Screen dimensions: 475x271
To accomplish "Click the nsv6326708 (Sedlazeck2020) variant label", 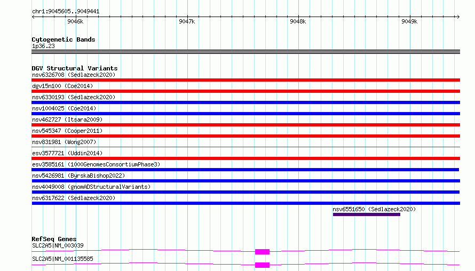I will [74, 75].
